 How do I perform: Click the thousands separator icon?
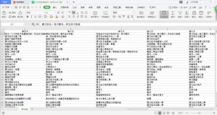pos(124,17)
